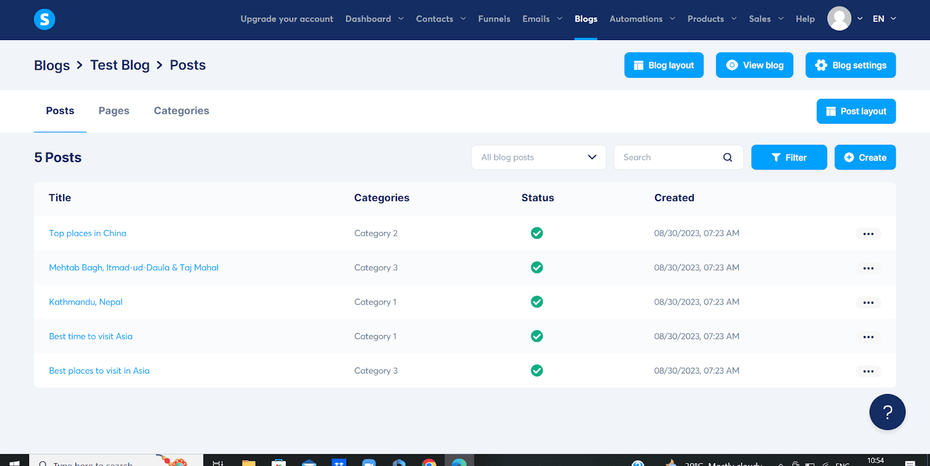
Task: Open the Mehtab Bagh, Itmad-ud-Daula & Taj Mahal post
Action: pyautogui.click(x=134, y=268)
